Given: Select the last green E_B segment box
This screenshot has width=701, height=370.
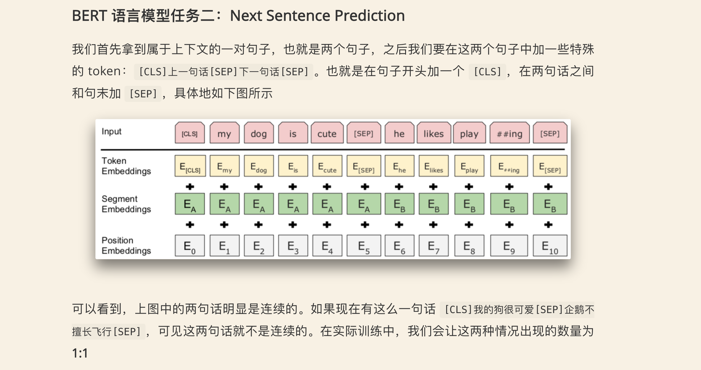Looking at the screenshot, I should [x=550, y=204].
